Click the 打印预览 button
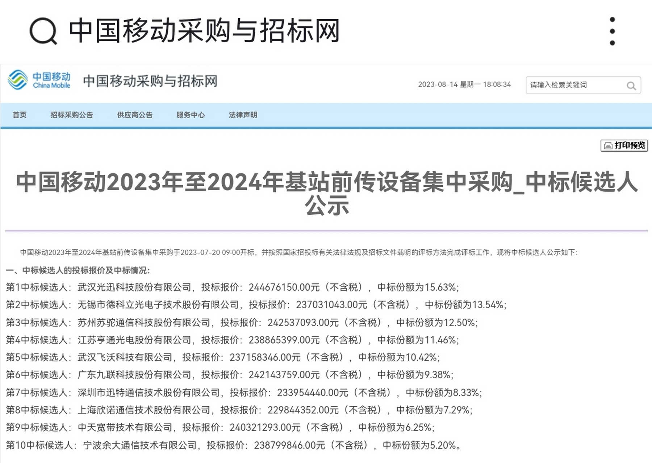The width and height of the screenshot is (652, 463). click(x=624, y=145)
